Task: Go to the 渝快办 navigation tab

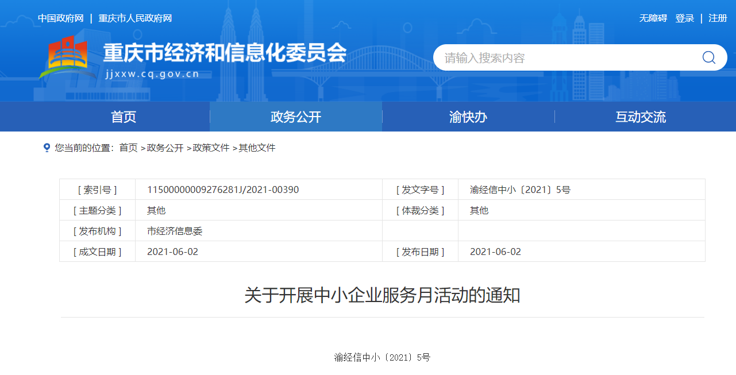Action: (x=468, y=117)
